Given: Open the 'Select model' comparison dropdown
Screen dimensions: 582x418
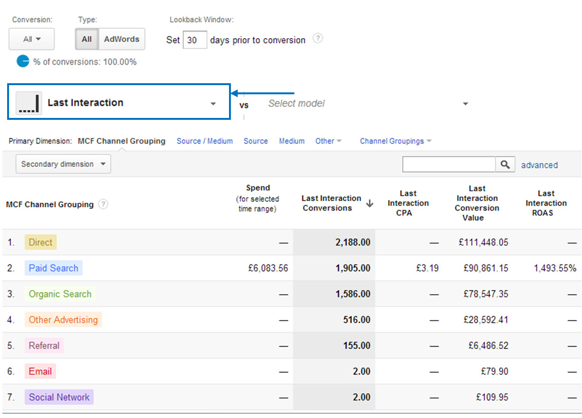Looking at the screenshot, I should click(368, 104).
